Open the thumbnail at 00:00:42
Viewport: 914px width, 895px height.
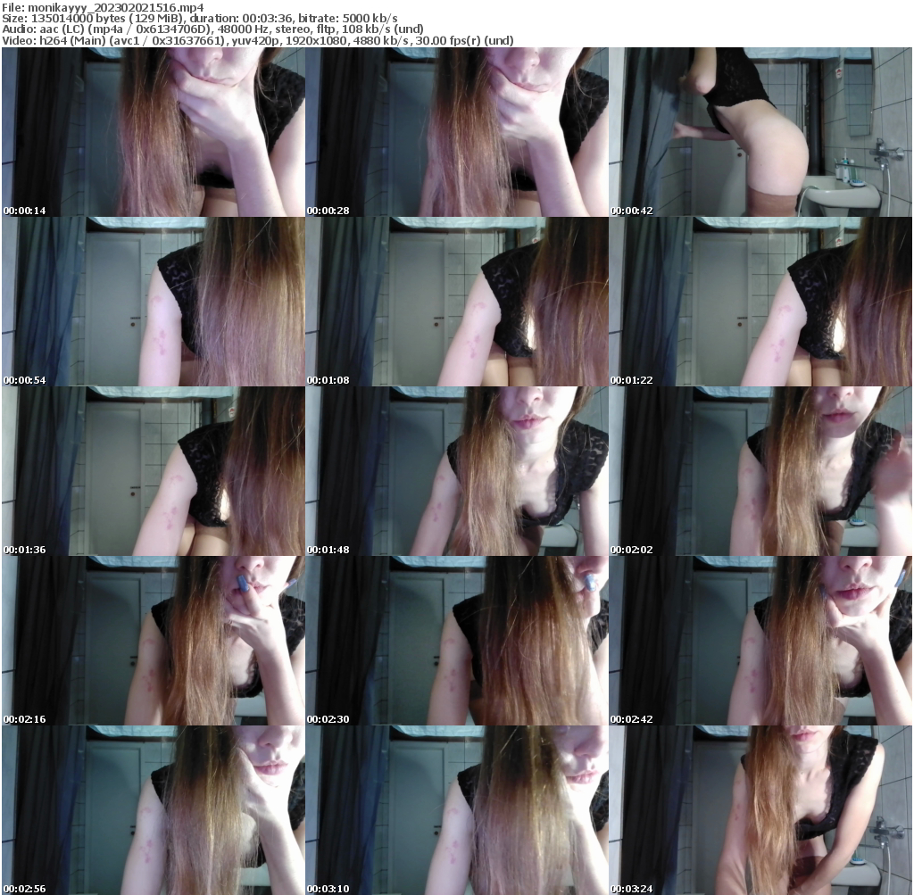click(x=759, y=134)
